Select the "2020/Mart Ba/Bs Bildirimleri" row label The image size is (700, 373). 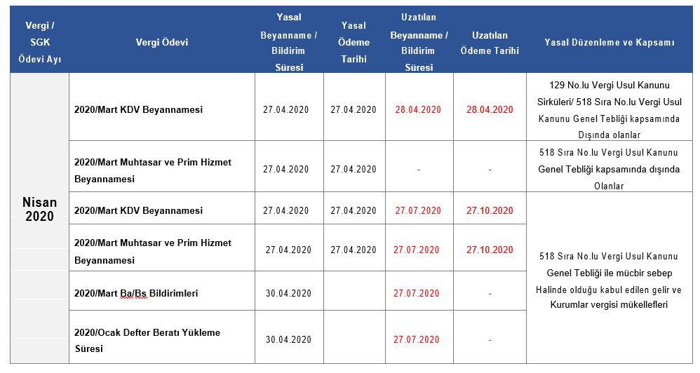(136, 293)
